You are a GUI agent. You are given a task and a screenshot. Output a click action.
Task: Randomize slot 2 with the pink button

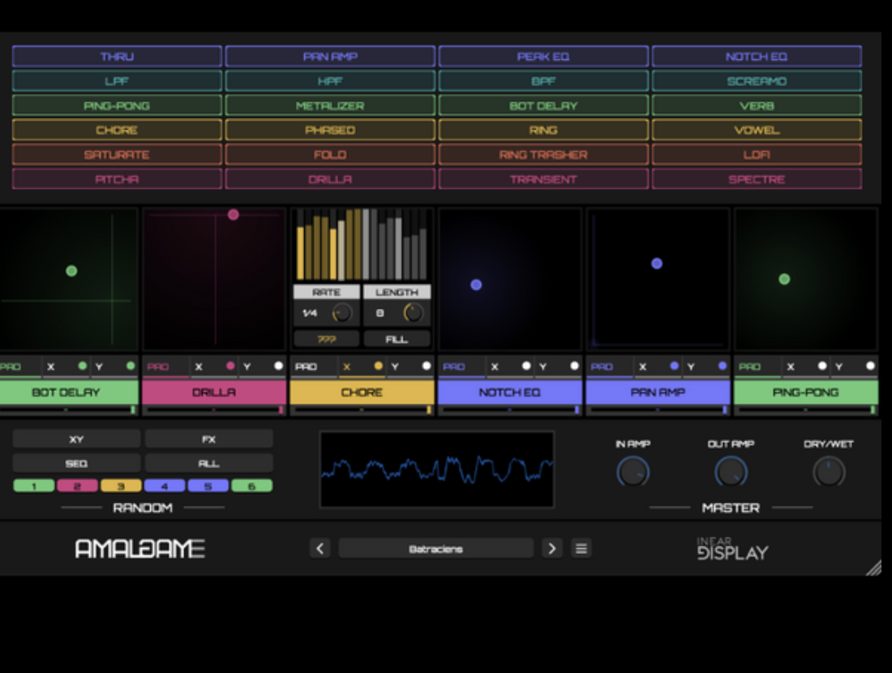click(x=77, y=486)
